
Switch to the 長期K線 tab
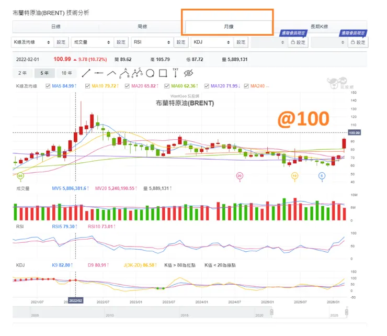coord(319,27)
